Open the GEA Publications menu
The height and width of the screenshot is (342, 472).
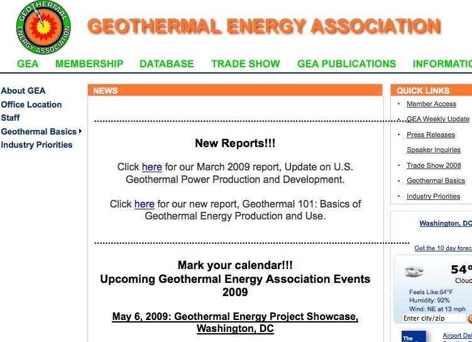click(346, 63)
